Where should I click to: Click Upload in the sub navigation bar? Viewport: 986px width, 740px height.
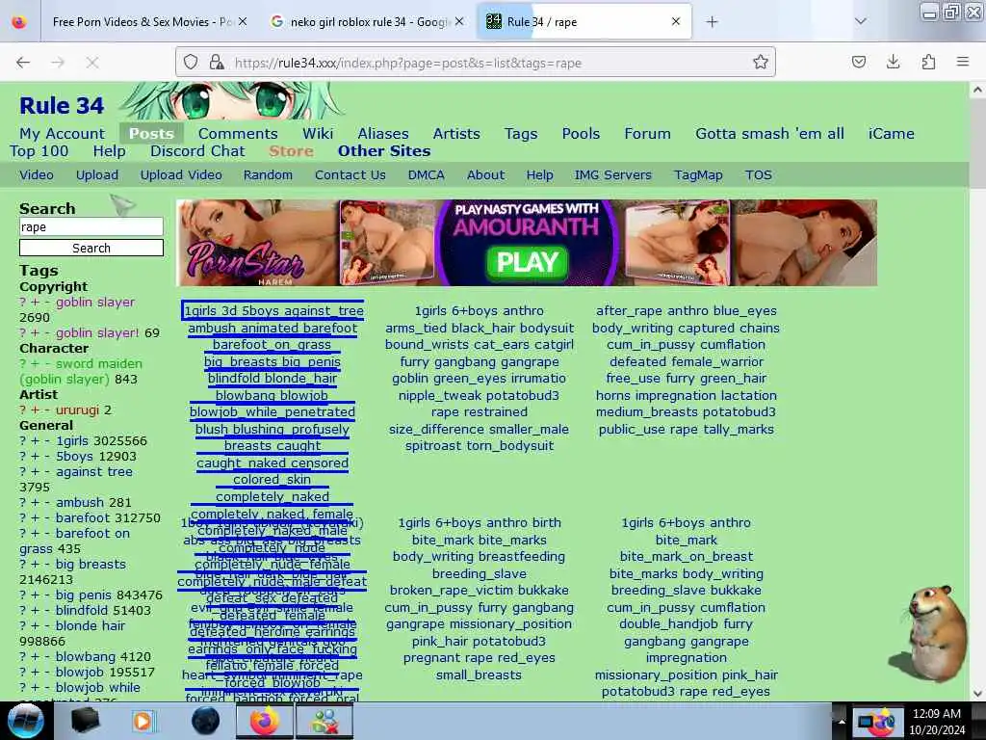(x=97, y=175)
